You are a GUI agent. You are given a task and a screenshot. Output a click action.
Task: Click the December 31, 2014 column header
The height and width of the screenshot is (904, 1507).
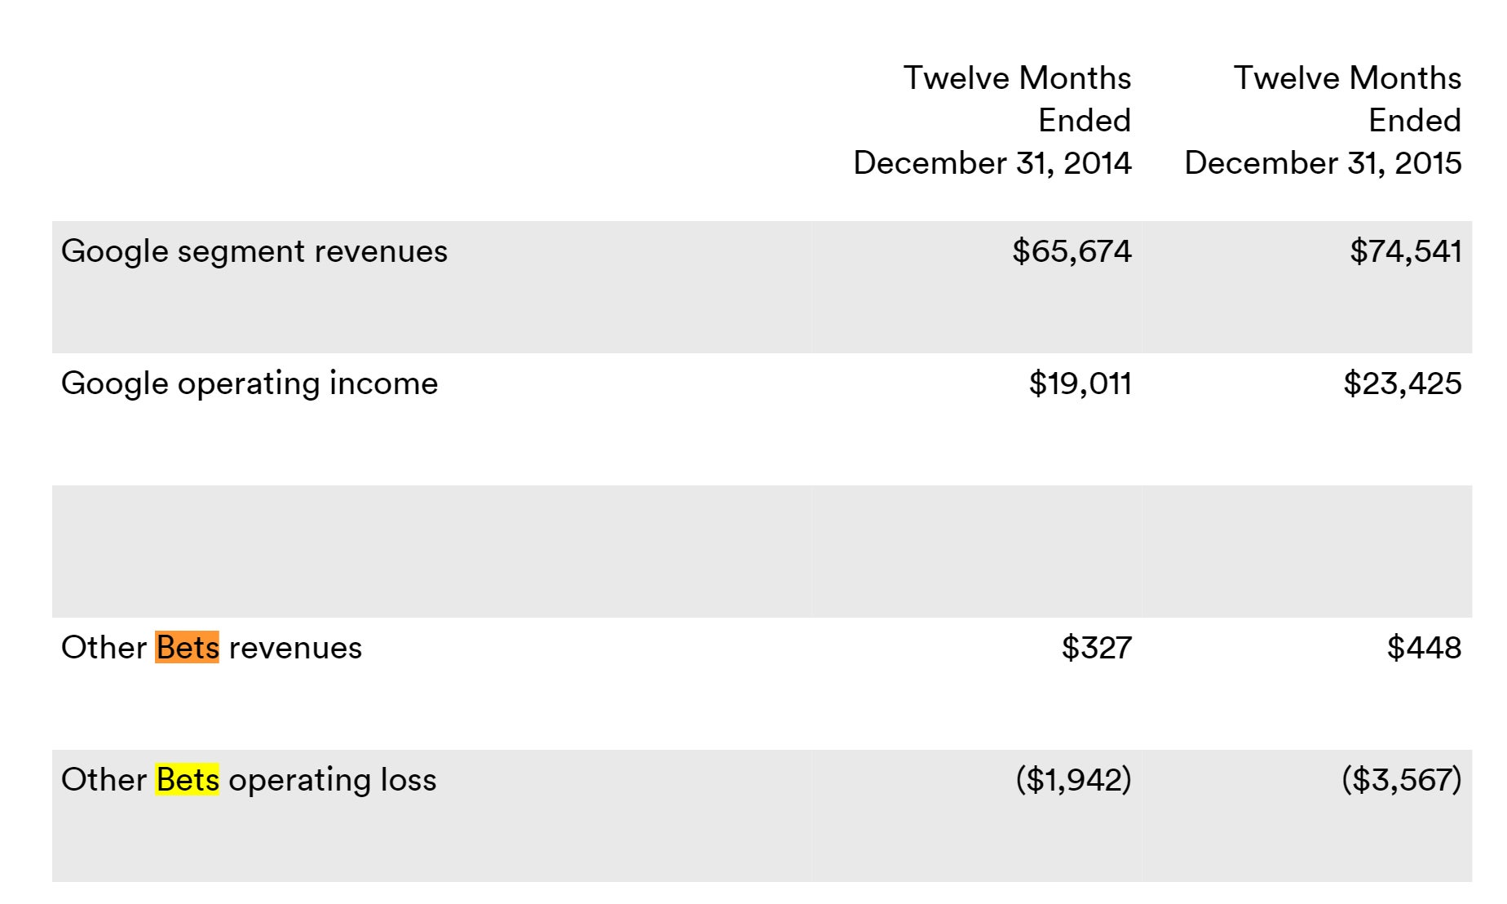(992, 163)
